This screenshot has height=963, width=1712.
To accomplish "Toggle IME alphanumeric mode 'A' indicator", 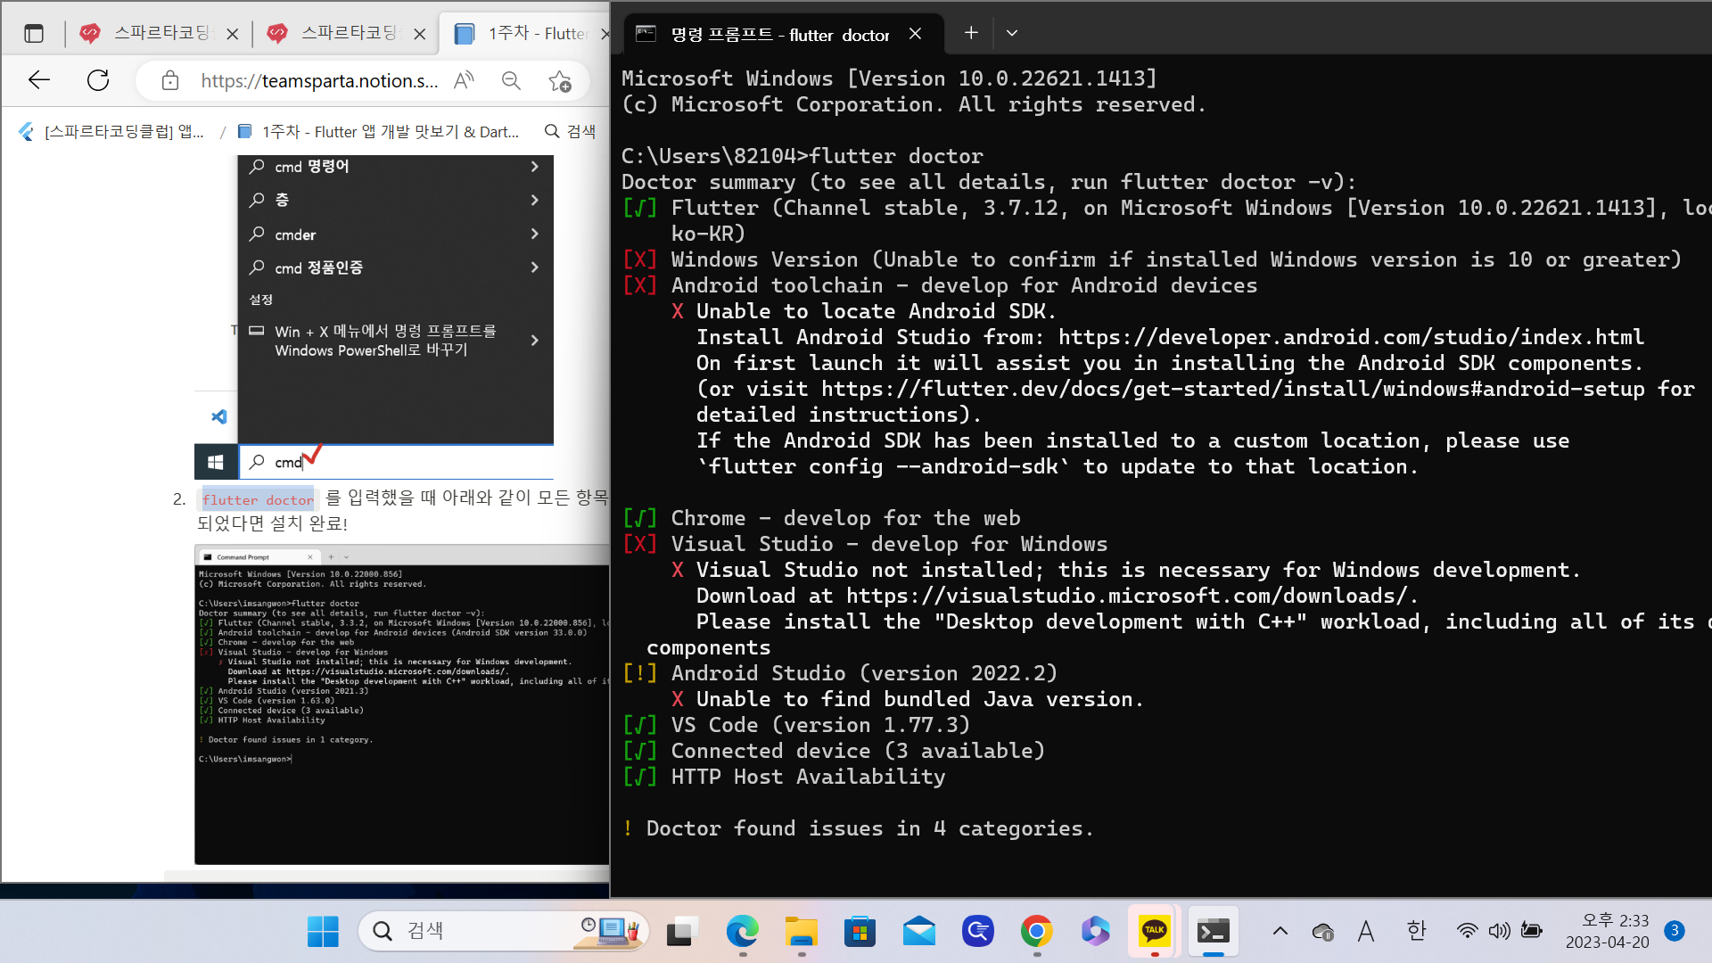I will tap(1365, 932).
